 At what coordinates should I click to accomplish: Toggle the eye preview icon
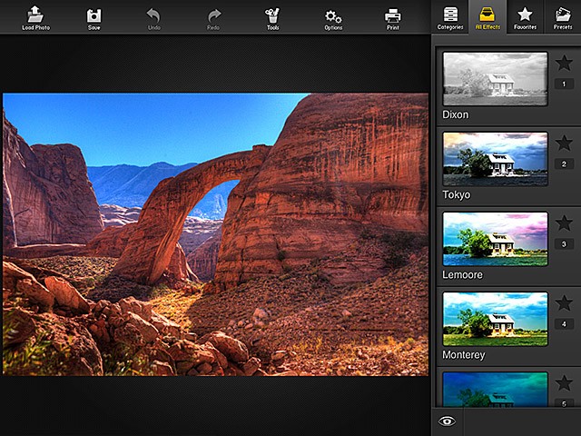point(446,421)
